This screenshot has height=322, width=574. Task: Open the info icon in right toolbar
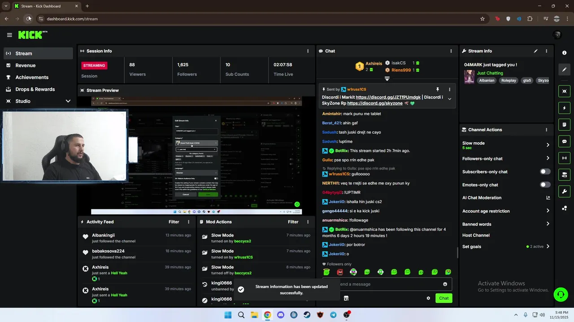(564, 53)
